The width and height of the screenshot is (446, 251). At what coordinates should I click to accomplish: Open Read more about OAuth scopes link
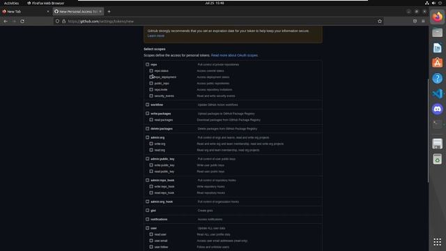click(235, 55)
